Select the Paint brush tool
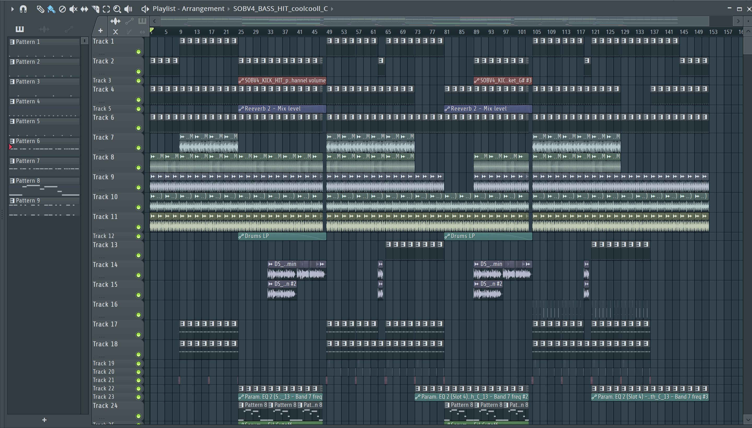 [x=51, y=9]
